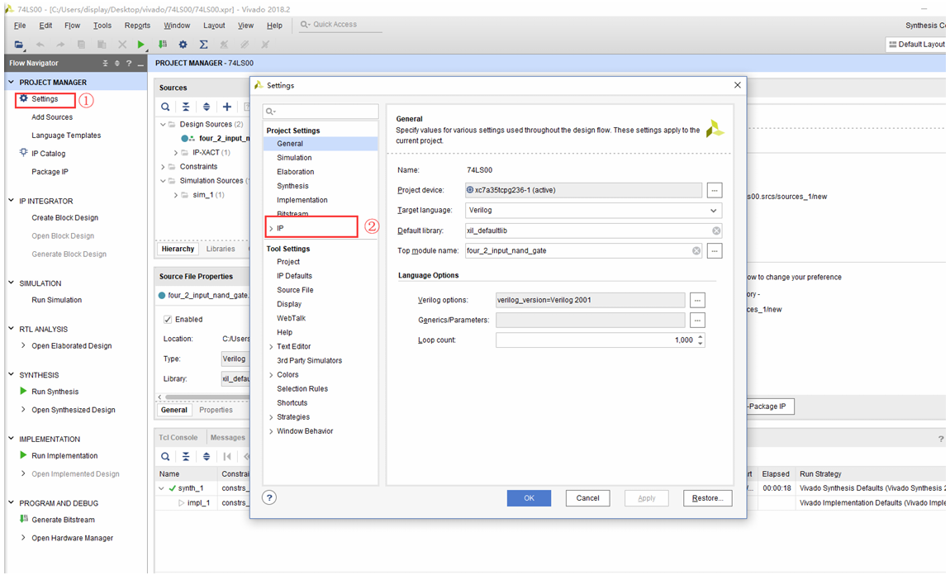Click Flow Navigator help question mark
950x580 pixels.
(x=128, y=63)
